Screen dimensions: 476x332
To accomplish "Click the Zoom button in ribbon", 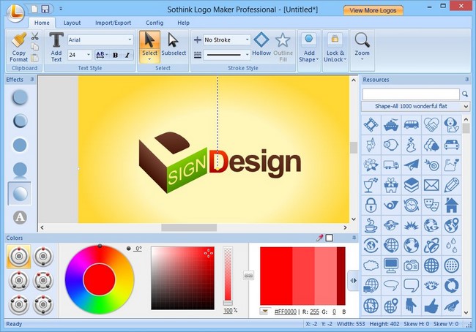I will click(x=362, y=45).
